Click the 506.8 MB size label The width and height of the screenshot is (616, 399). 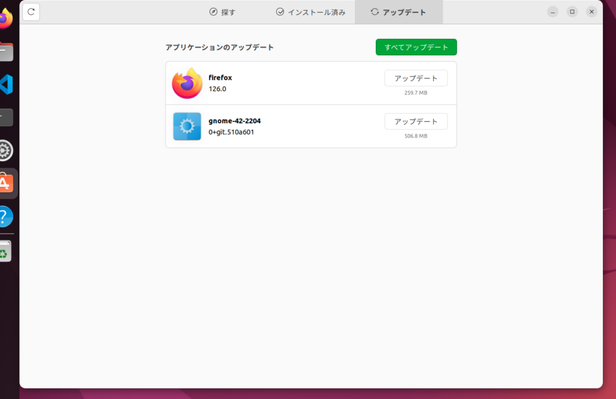[x=416, y=136]
